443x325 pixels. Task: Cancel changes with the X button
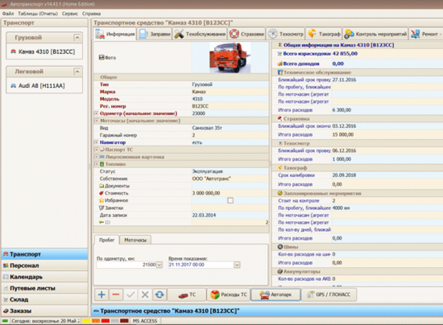pos(145,294)
